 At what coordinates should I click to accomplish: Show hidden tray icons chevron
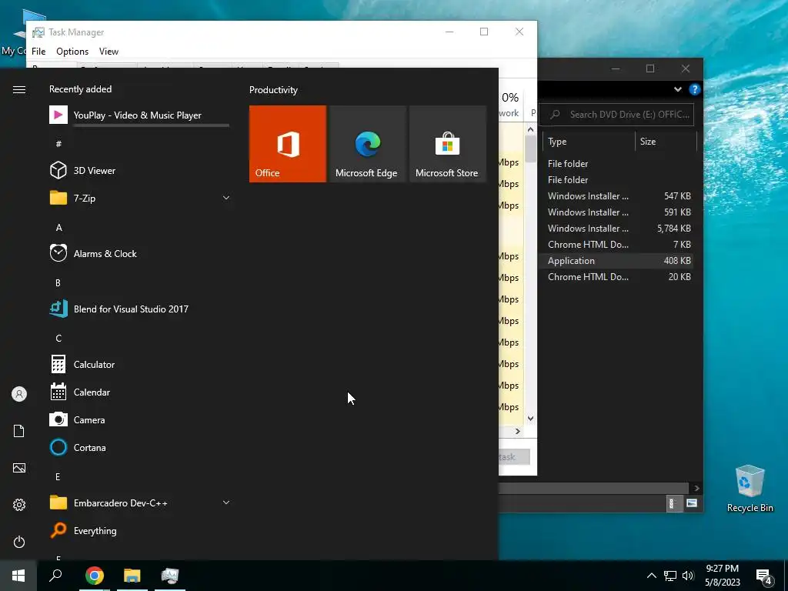pos(651,576)
